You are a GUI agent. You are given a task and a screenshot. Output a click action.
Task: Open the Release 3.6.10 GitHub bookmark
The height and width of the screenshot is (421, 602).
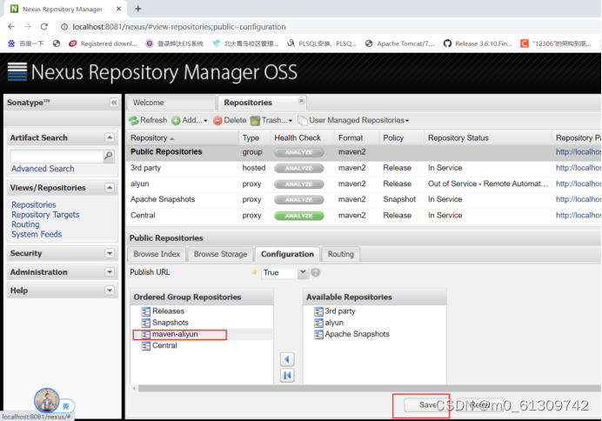click(x=478, y=43)
